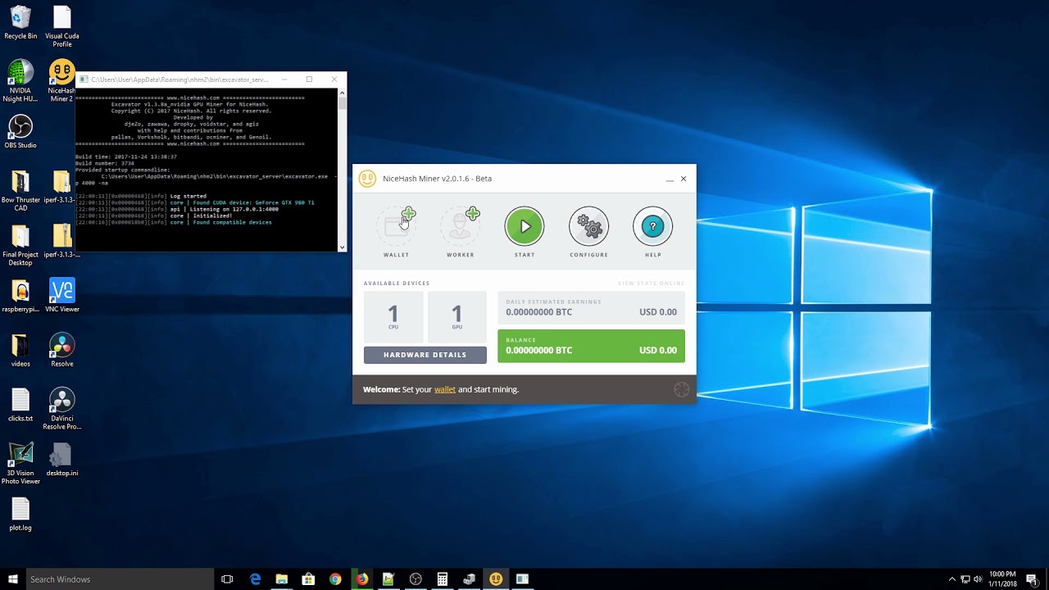This screenshot has width=1049, height=590.
Task: Launch Google Chrome from the taskbar
Action: point(335,579)
